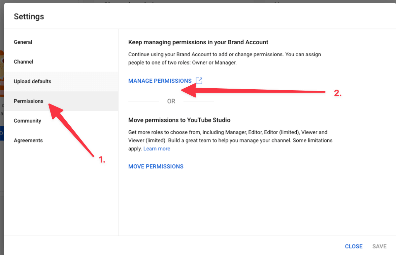Open the Community settings tab
The width and height of the screenshot is (396, 255).
pos(61,121)
